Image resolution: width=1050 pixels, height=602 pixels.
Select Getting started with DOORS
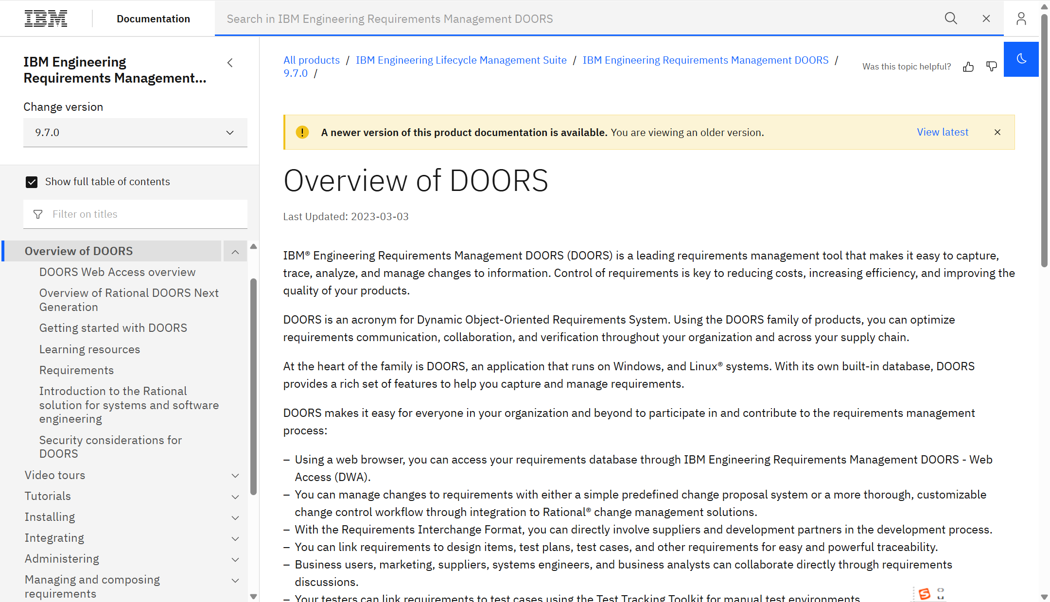point(113,328)
